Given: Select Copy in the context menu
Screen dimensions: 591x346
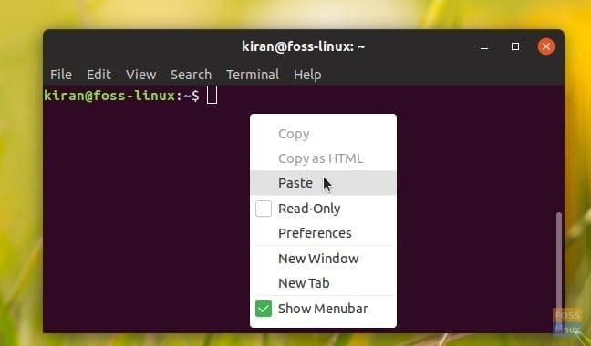Looking at the screenshot, I should pyautogui.click(x=323, y=134).
